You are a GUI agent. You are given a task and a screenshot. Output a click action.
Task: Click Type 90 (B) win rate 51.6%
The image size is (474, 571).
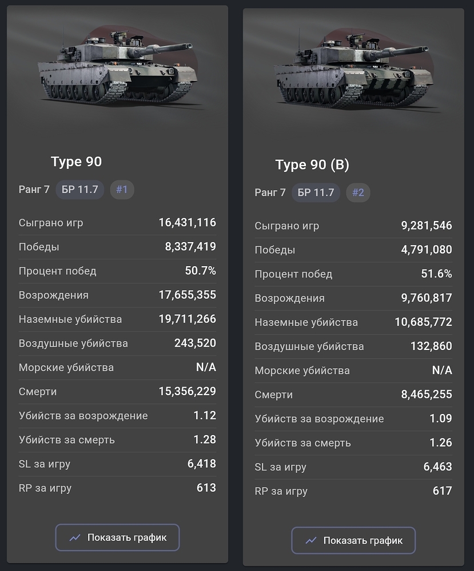click(x=436, y=274)
